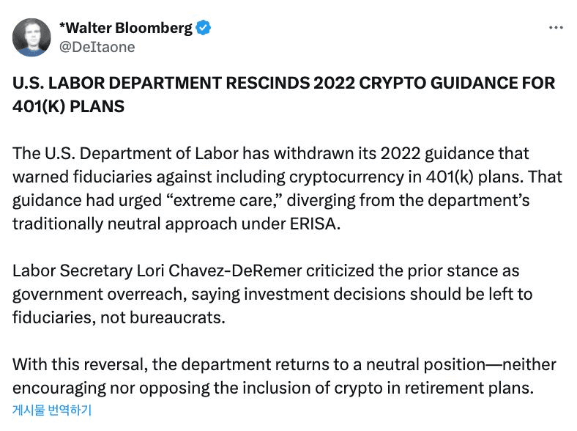Click the phrase 'neutral position—neither'
Screen dimensions: 577x431
click(461, 365)
